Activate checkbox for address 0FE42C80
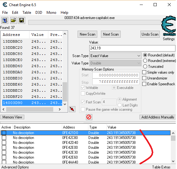 tap(4, 138)
